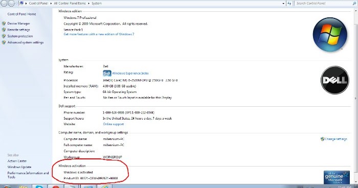This screenshot has width=358, height=188.
Task: Click the 5.9 rating badge
Action: pos(107,73)
